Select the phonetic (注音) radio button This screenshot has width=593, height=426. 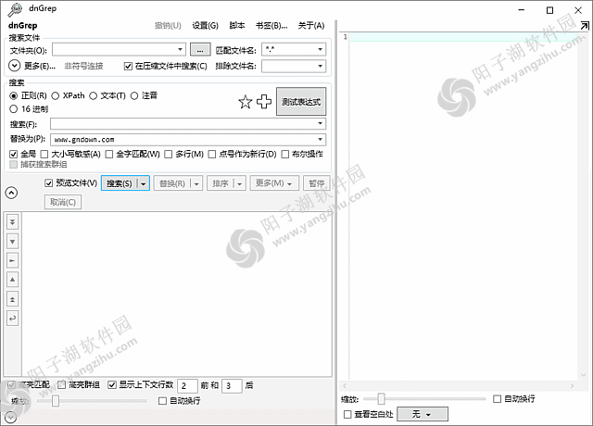134,95
